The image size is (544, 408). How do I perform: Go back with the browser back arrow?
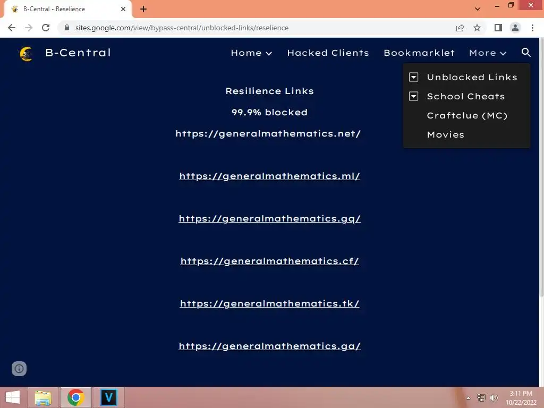pyautogui.click(x=12, y=28)
